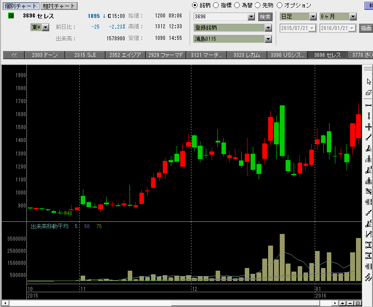The width and height of the screenshot is (373, 307).
Task: Select the four-level retracement tool
Action: pos(369,255)
